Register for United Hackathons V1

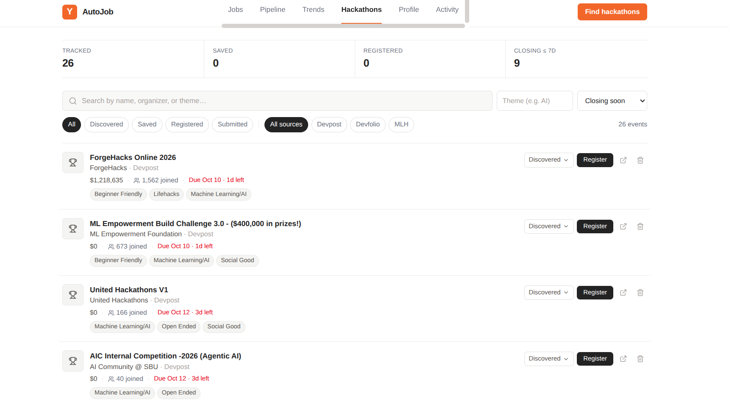tap(595, 293)
